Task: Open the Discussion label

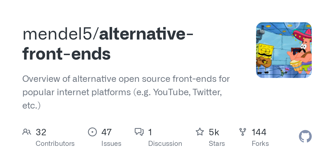Action: [165, 144]
